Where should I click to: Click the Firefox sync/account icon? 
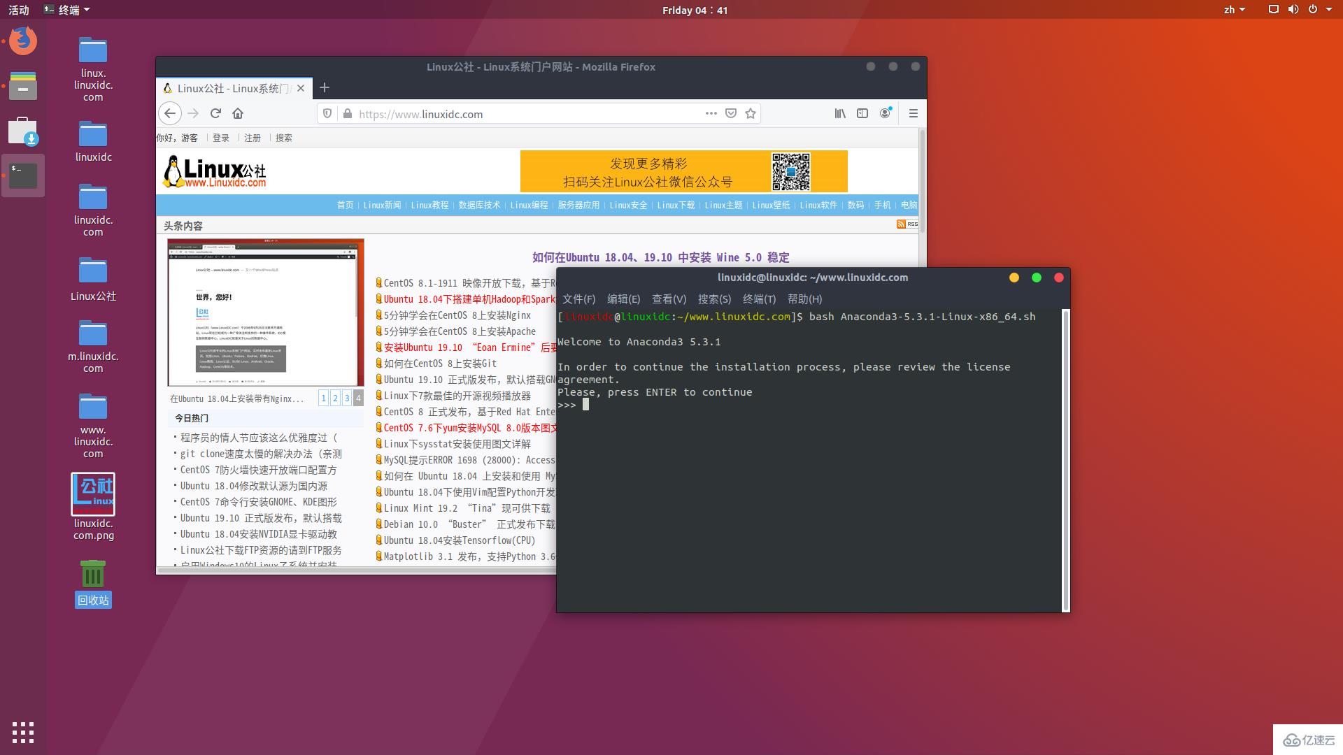coord(885,113)
